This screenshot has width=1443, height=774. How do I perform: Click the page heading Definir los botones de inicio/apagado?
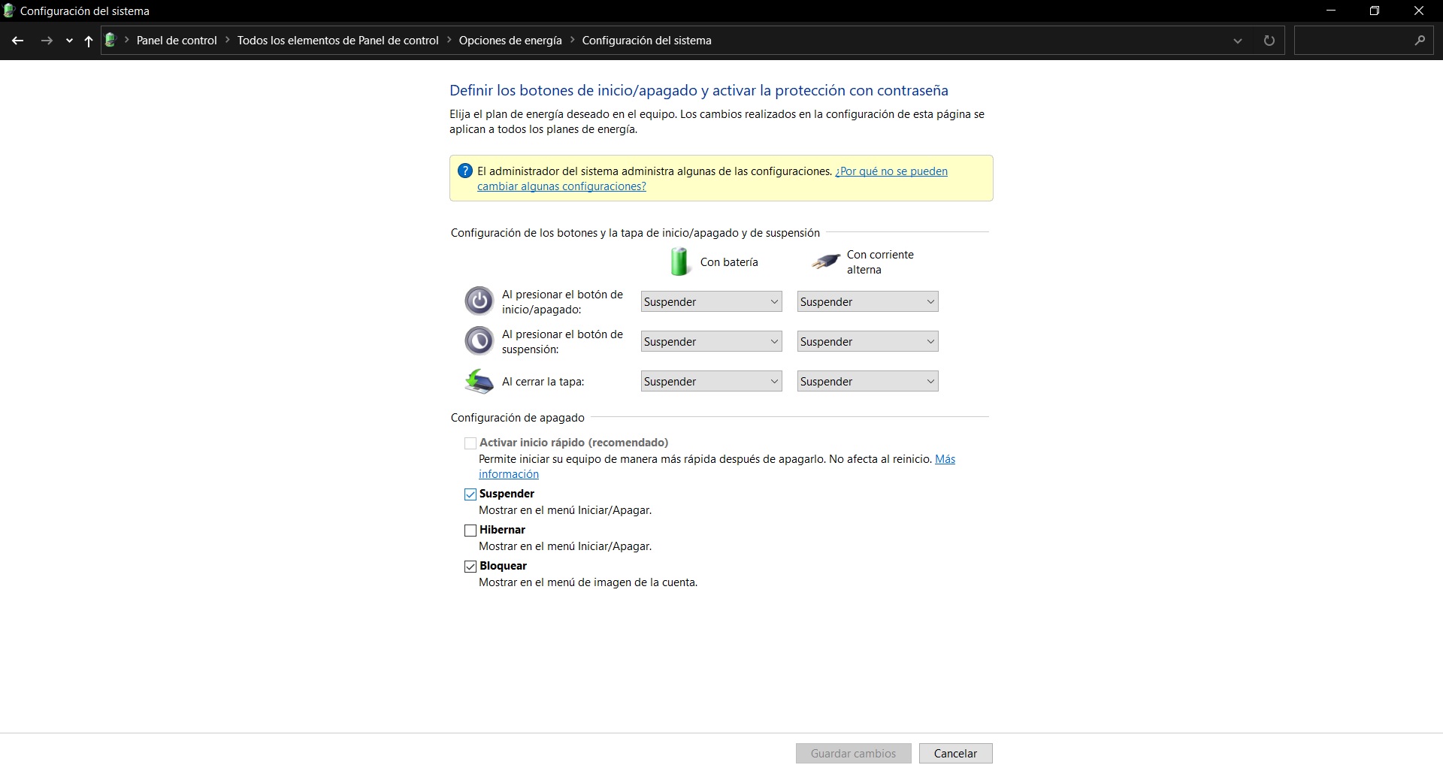click(699, 91)
